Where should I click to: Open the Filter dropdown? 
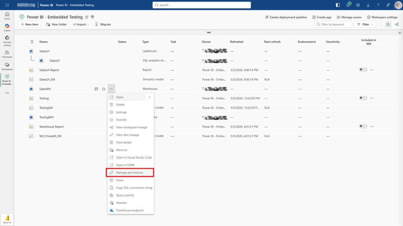(365, 24)
